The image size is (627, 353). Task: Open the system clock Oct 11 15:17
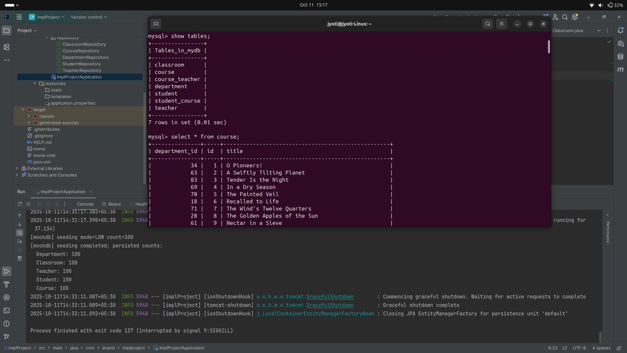tap(313, 5)
